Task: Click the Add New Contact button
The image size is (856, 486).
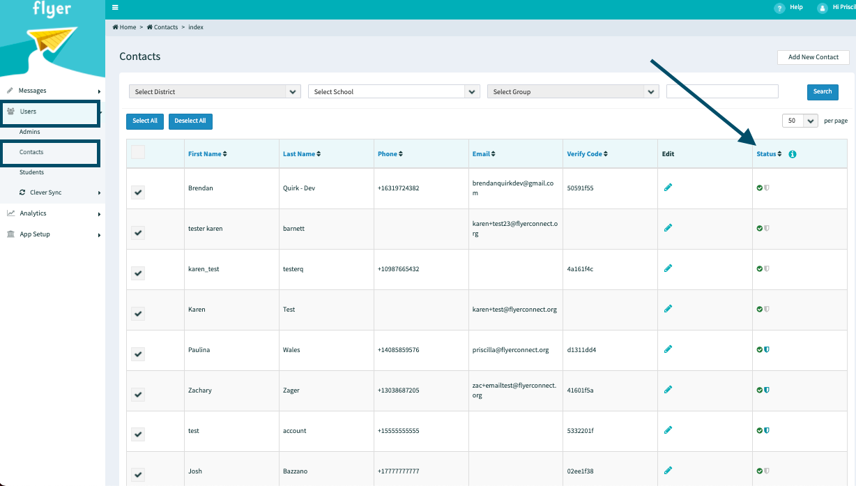Action: coord(813,57)
